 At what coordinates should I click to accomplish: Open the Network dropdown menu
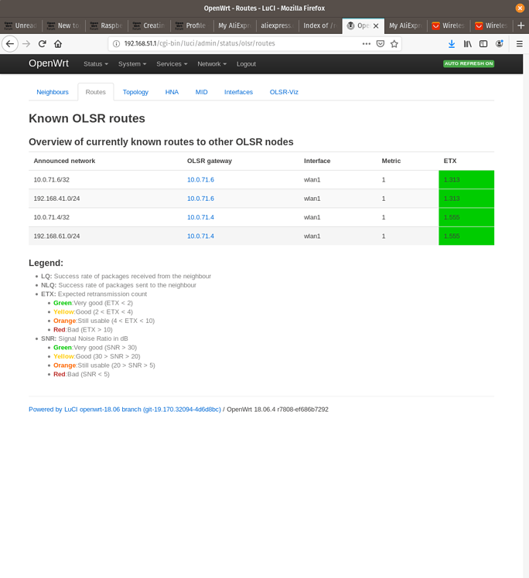[211, 64]
